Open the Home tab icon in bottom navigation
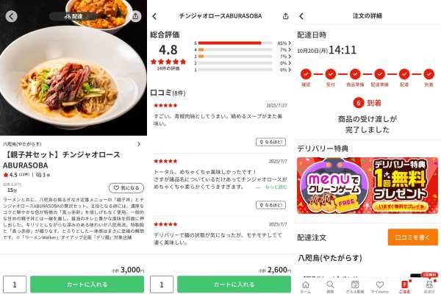 (306, 287)
